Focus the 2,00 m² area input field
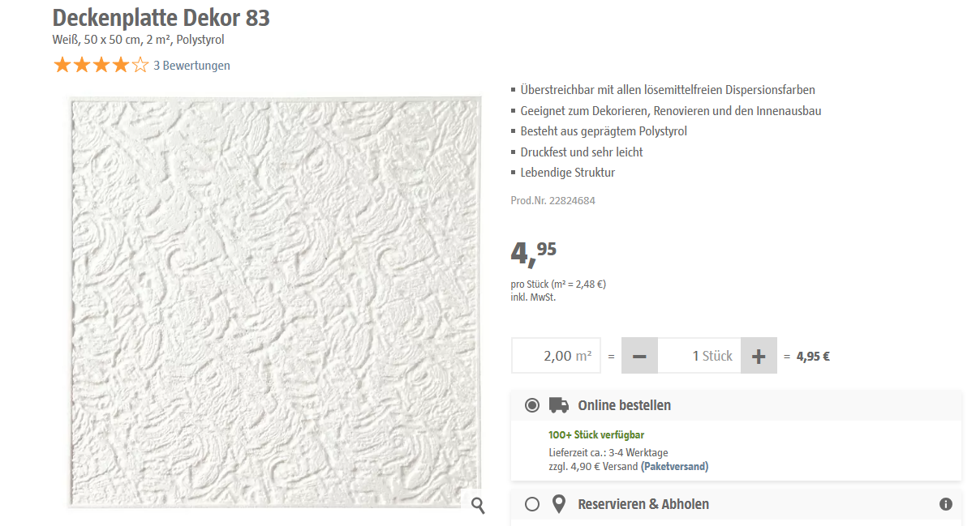This screenshot has height=526, width=976. pyautogui.click(x=556, y=356)
